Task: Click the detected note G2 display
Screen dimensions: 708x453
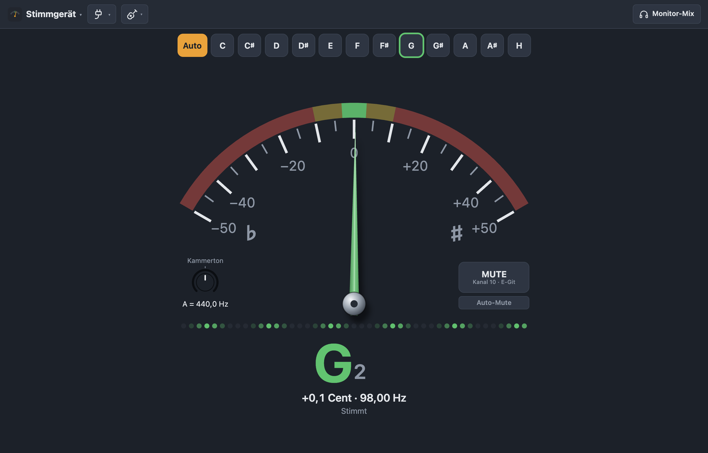Action: tap(341, 363)
